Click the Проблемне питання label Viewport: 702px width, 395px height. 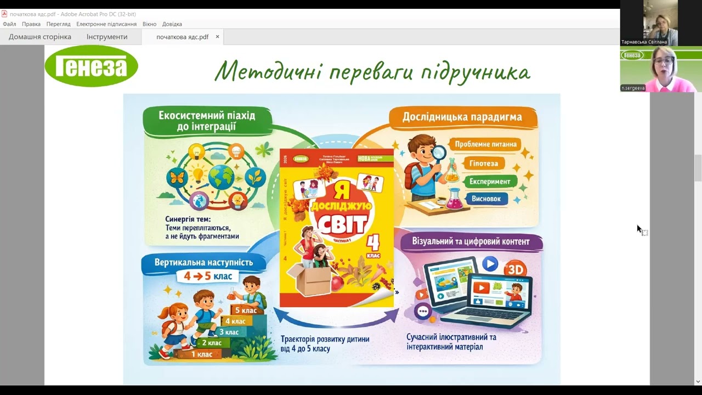pos(485,144)
